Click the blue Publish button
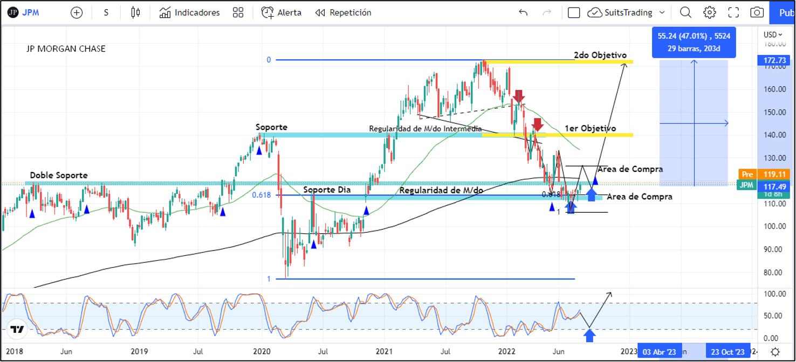The height and width of the screenshot is (362, 796). pyautogui.click(x=785, y=12)
